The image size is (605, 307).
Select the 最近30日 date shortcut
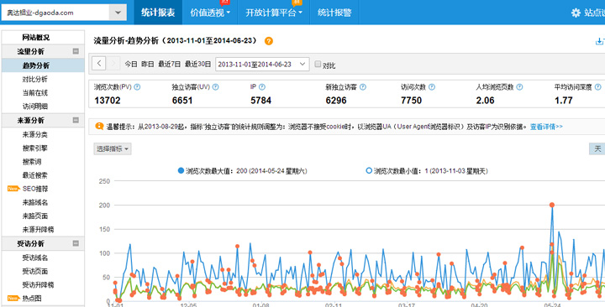pos(198,65)
